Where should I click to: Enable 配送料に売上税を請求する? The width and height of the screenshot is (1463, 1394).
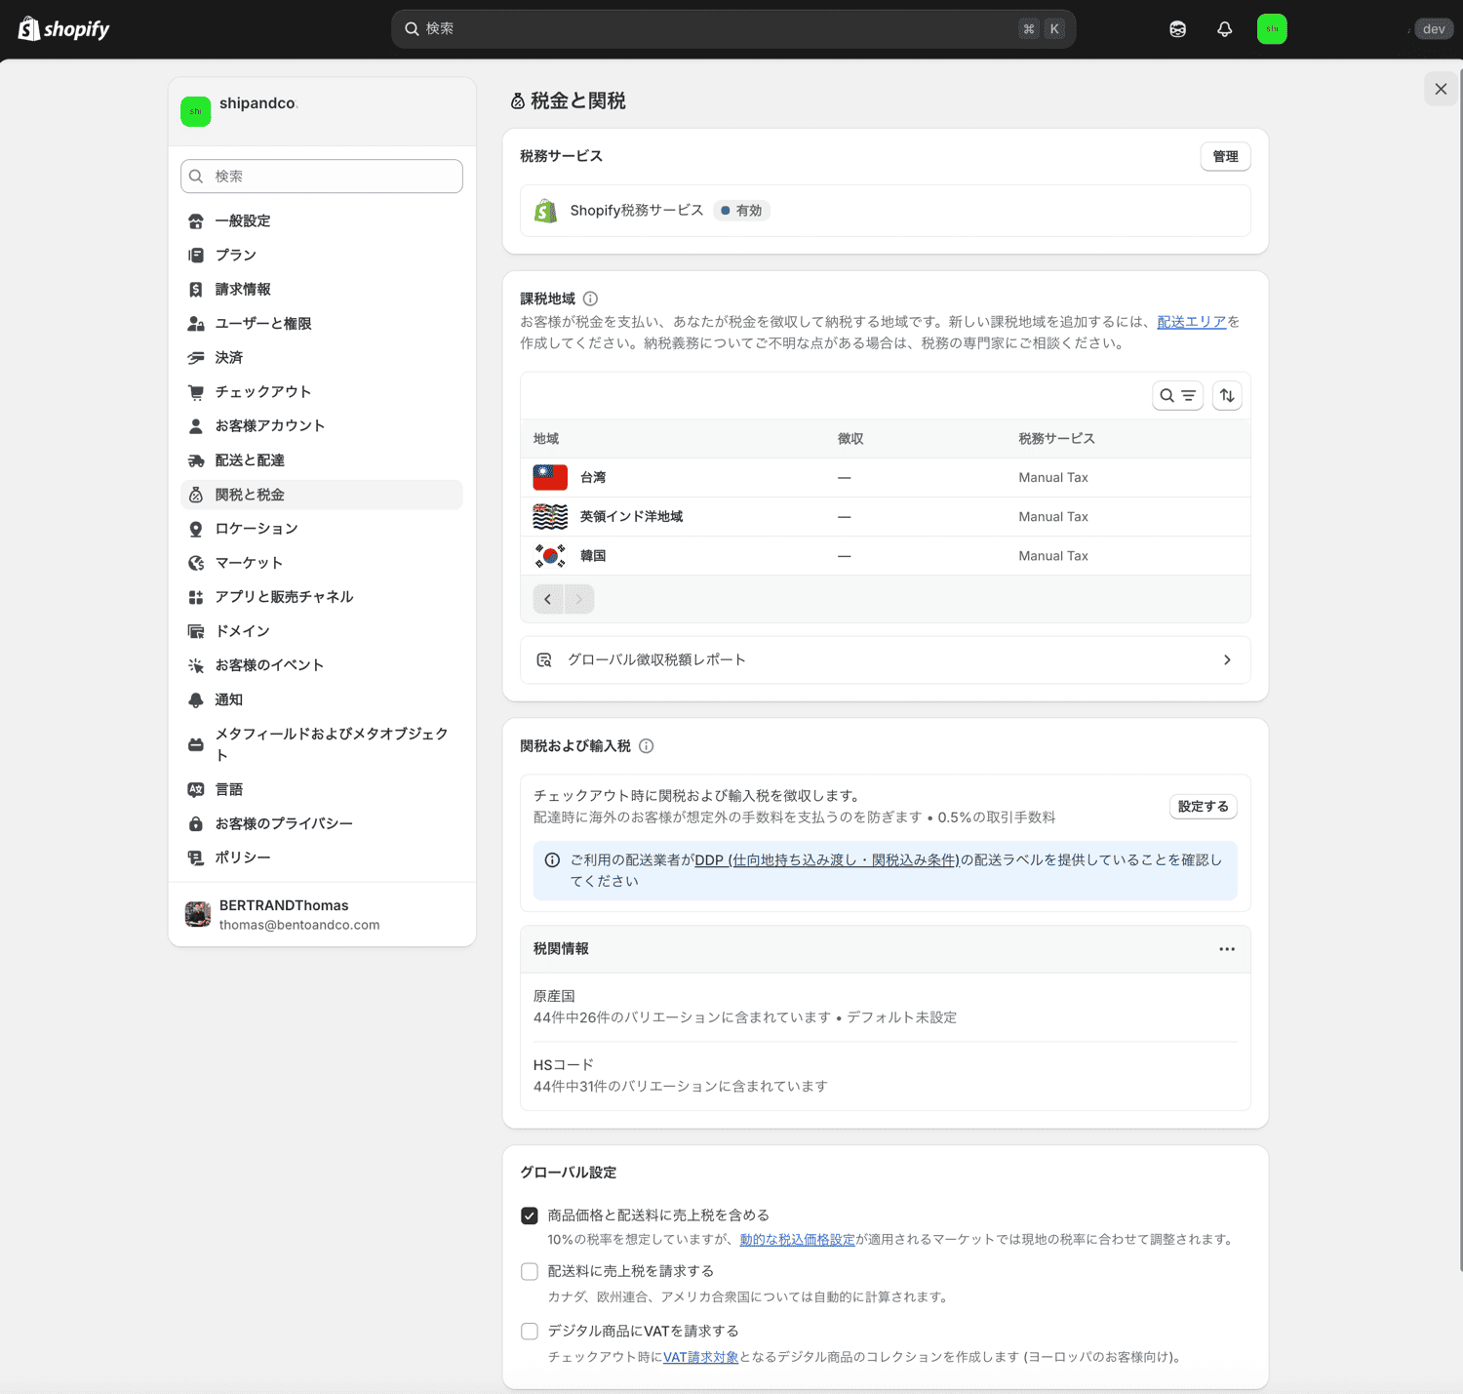pyautogui.click(x=530, y=1271)
